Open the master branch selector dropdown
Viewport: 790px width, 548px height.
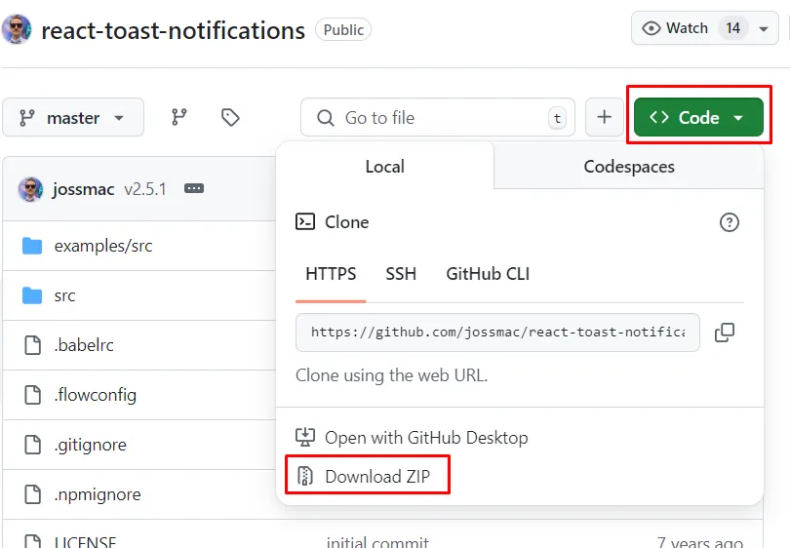click(73, 117)
